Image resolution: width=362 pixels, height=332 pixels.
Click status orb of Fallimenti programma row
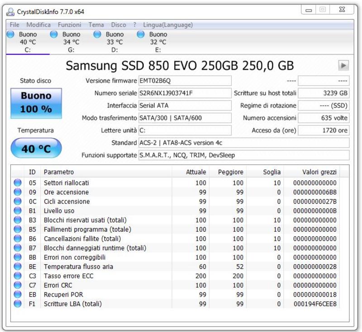(x=18, y=229)
